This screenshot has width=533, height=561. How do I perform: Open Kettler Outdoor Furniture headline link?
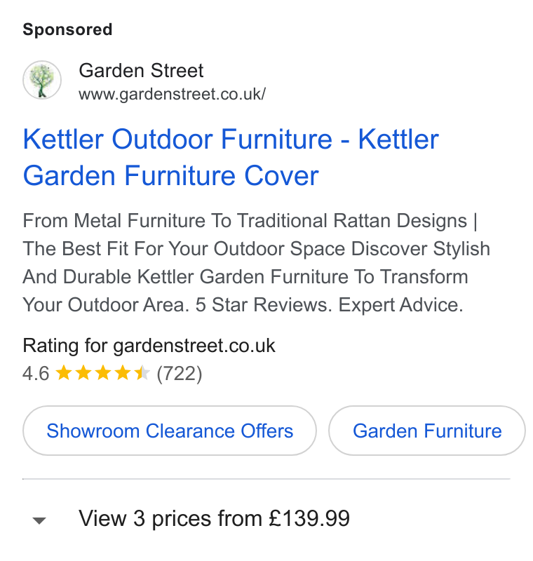[x=231, y=157]
